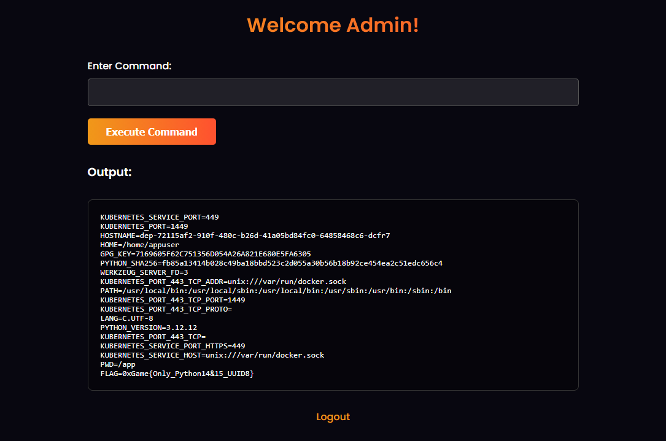
Task: Click the Welcome Admin! heading
Action: 333,25
